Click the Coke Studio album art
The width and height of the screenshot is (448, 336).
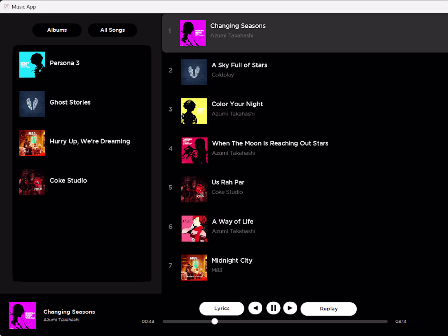32,182
